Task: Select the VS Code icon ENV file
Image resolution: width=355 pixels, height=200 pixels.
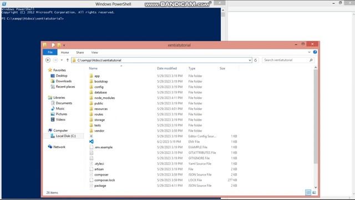Action: [91, 142]
